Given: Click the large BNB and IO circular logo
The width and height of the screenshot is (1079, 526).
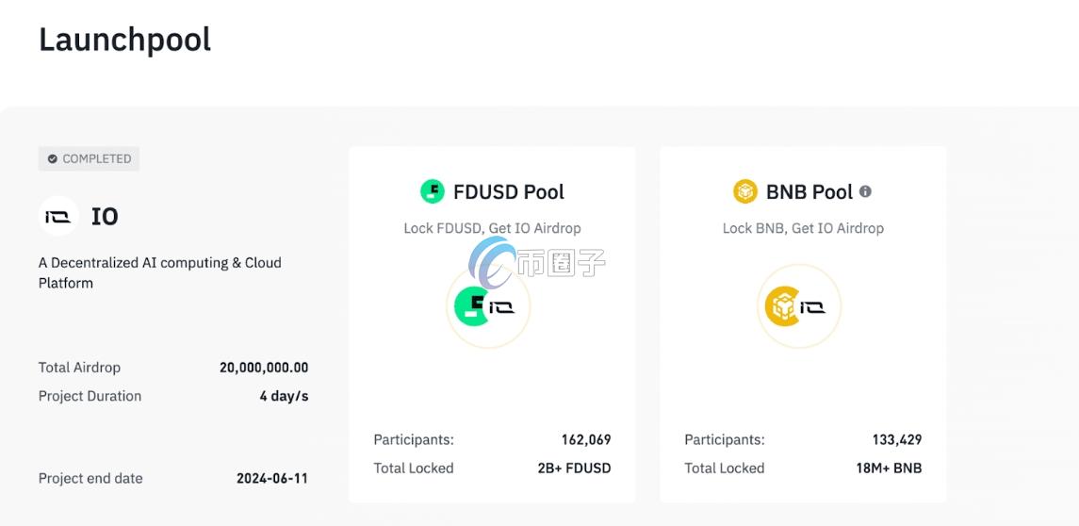Looking at the screenshot, I should [799, 306].
